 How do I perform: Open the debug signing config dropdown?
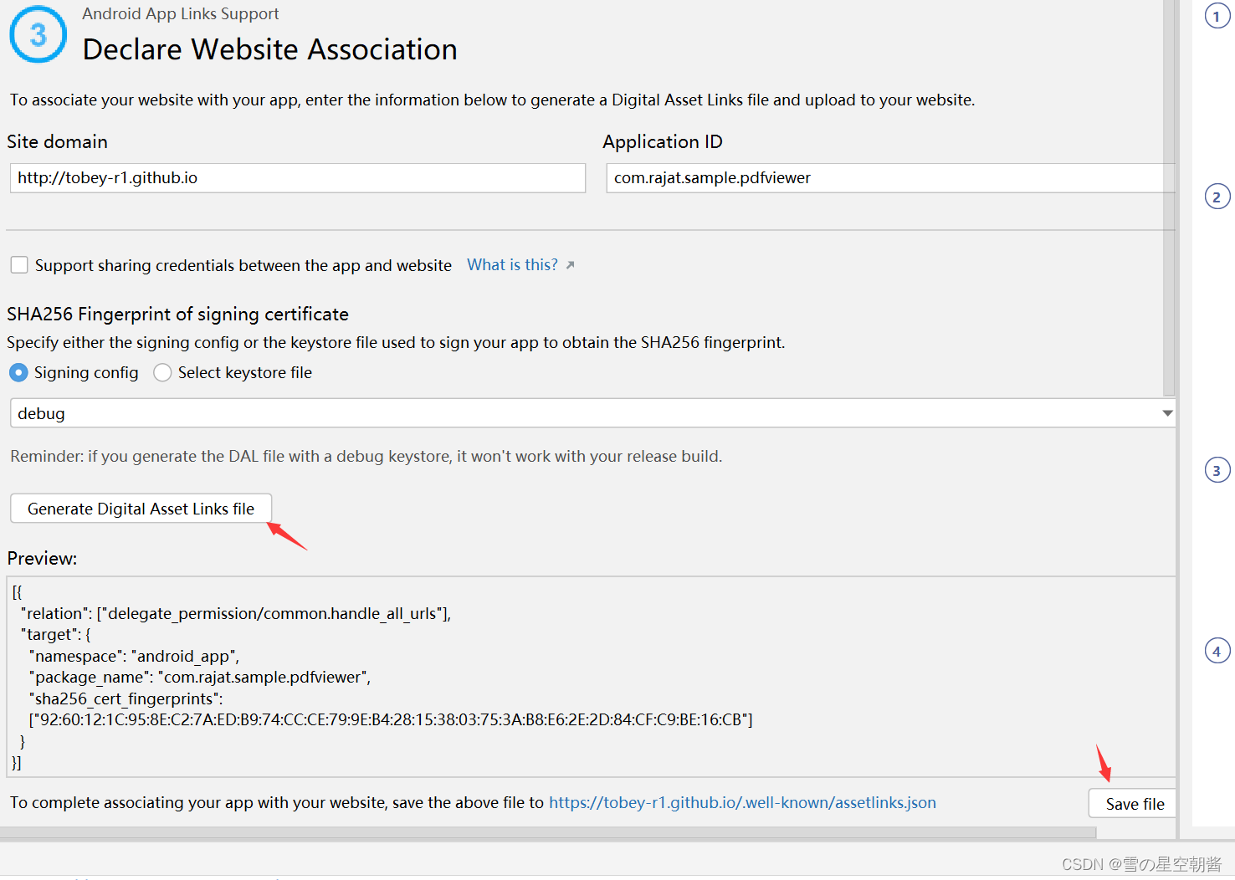(592, 413)
